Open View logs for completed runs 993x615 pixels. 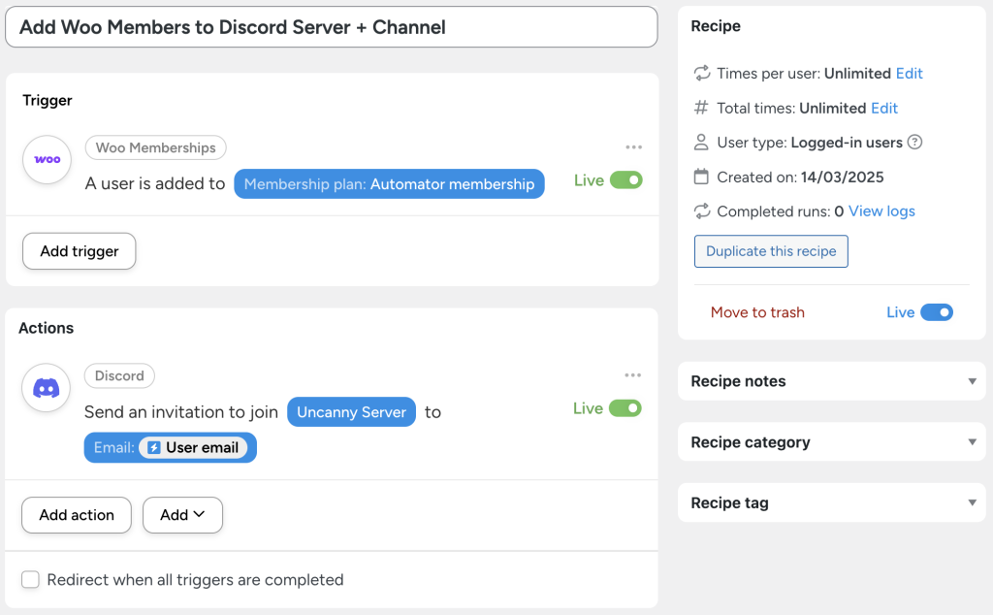880,210
